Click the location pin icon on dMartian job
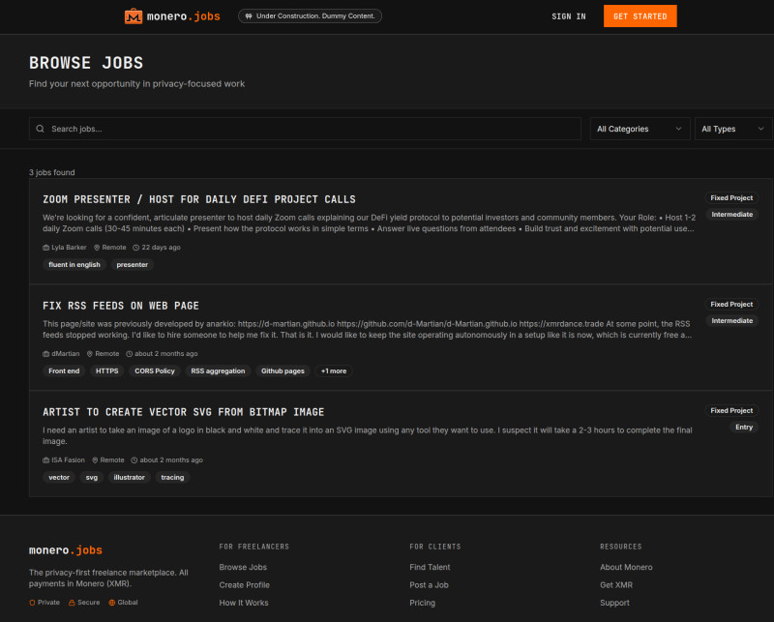Image resolution: width=774 pixels, height=622 pixels. tap(90, 354)
